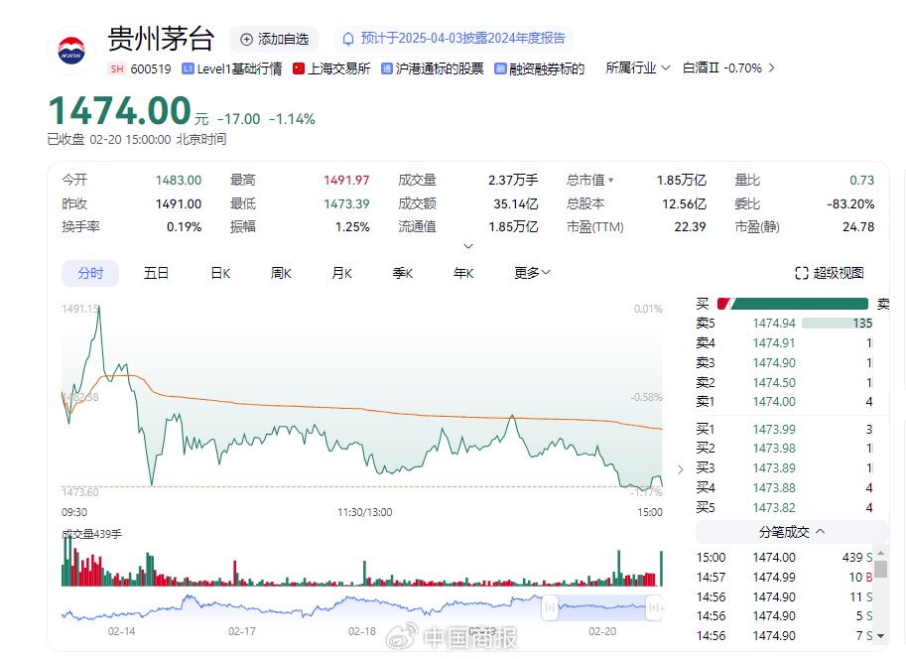Click the 超级视图 button
906x659 pixels.
tap(830, 273)
